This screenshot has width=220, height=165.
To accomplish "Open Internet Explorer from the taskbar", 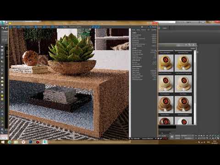I will click(x=10, y=142).
